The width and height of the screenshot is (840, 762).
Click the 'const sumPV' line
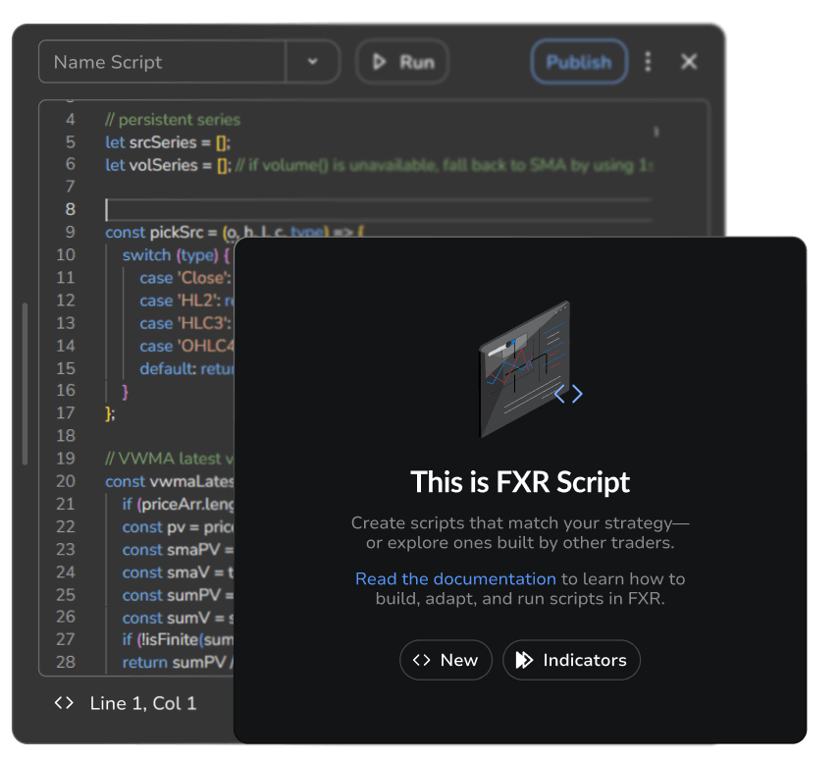178,595
